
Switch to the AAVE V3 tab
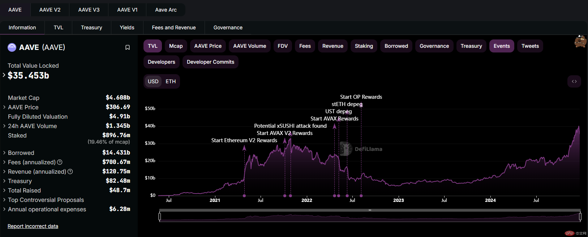click(x=89, y=10)
